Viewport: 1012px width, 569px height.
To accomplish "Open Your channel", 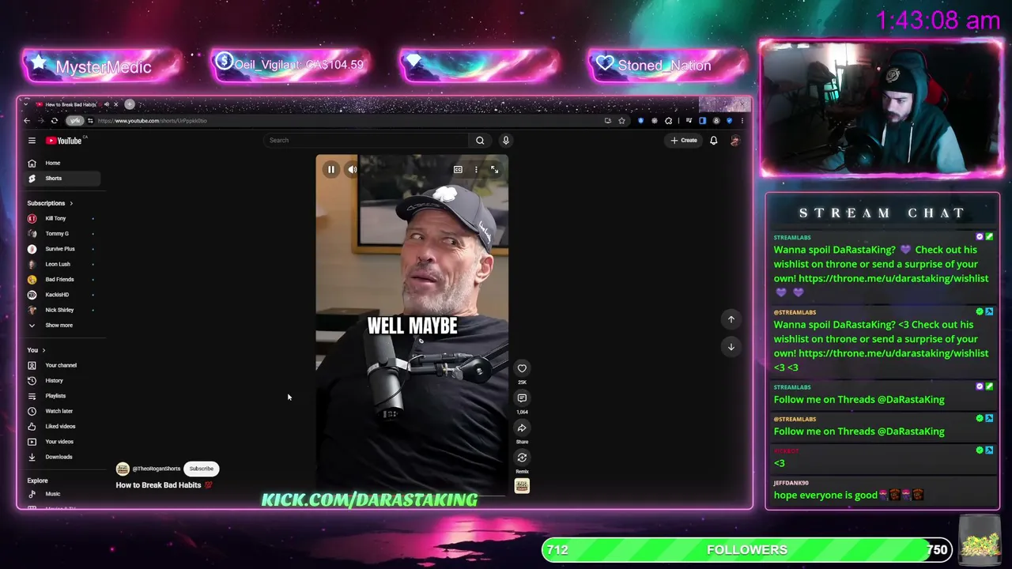I will [x=62, y=365].
